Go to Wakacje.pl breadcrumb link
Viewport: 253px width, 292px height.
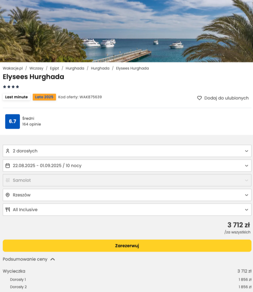pos(13,68)
